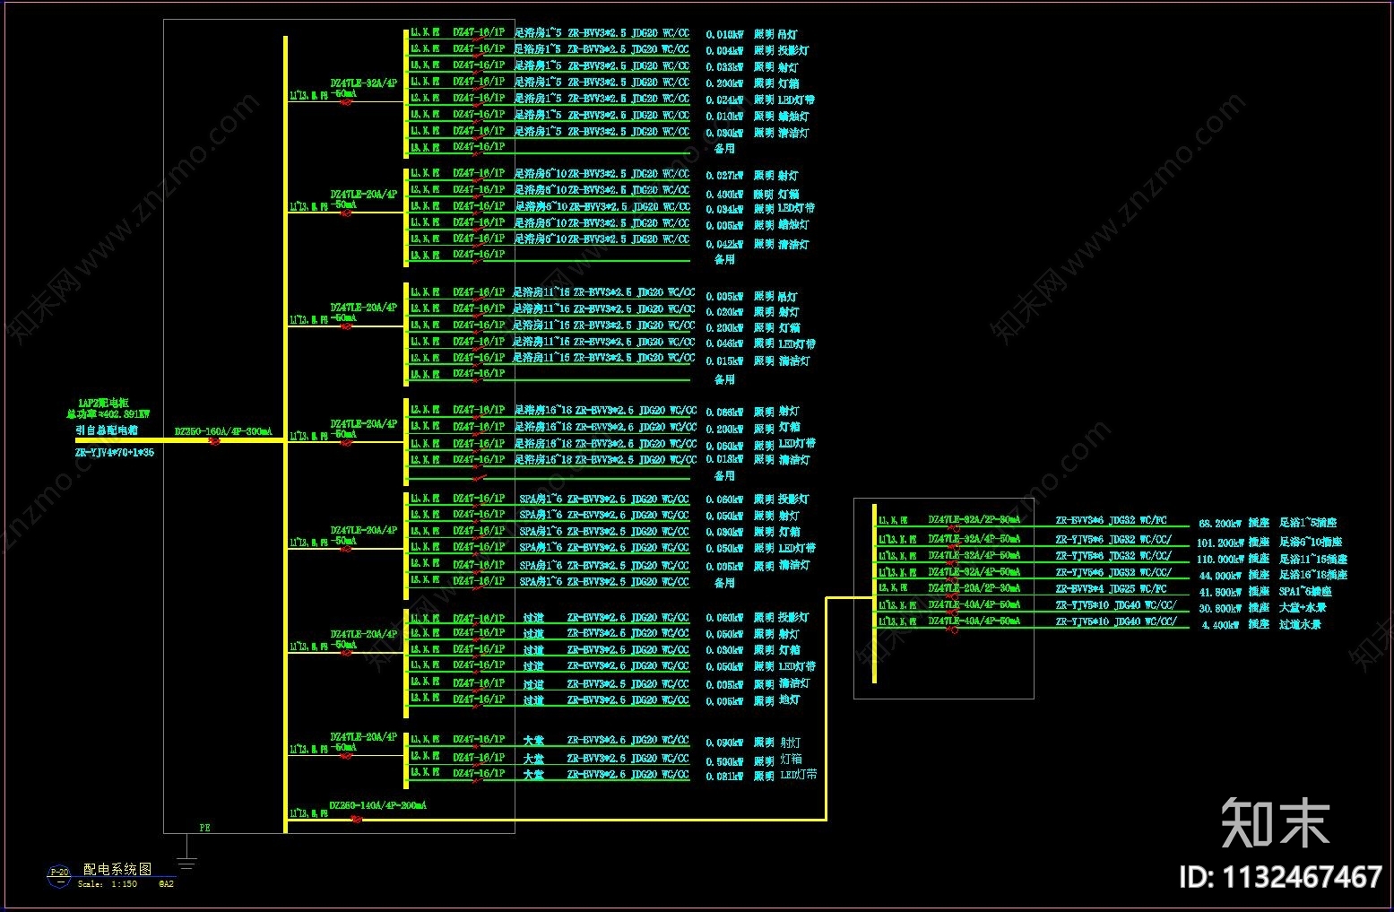Select the 'DZ250-140A/4P-200mA' breaker label
The height and width of the screenshot is (912, 1394).
coord(377,805)
